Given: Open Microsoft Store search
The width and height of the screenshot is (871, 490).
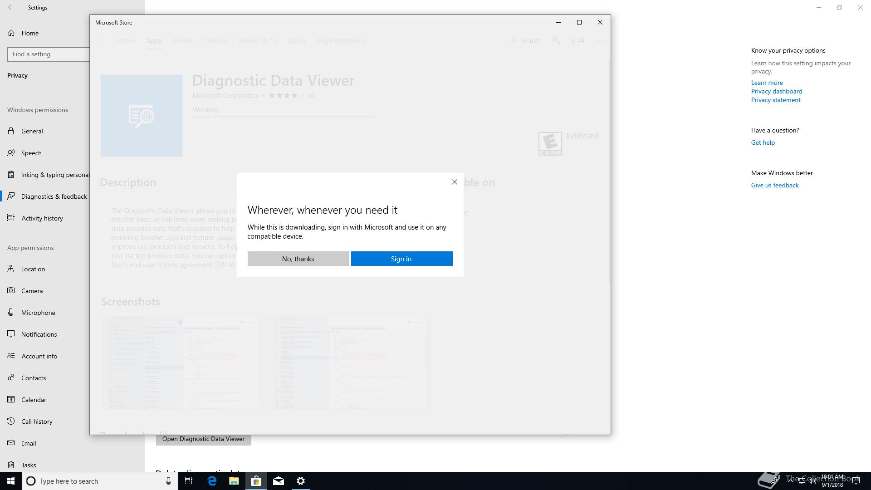Looking at the screenshot, I should [526, 41].
